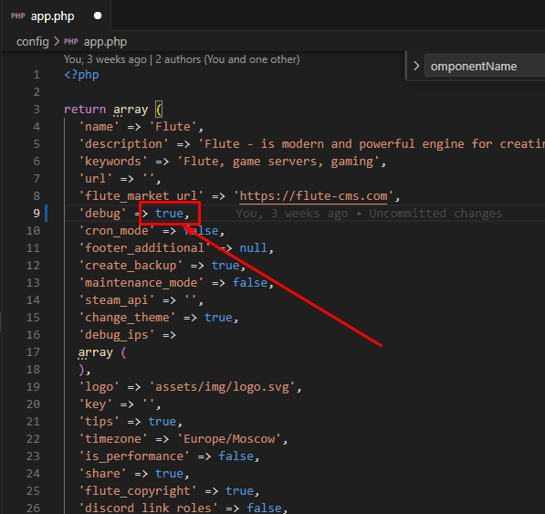Open the https://flute-cms.com link
Image resolution: width=545 pixels, height=514 pixels.
313,196
